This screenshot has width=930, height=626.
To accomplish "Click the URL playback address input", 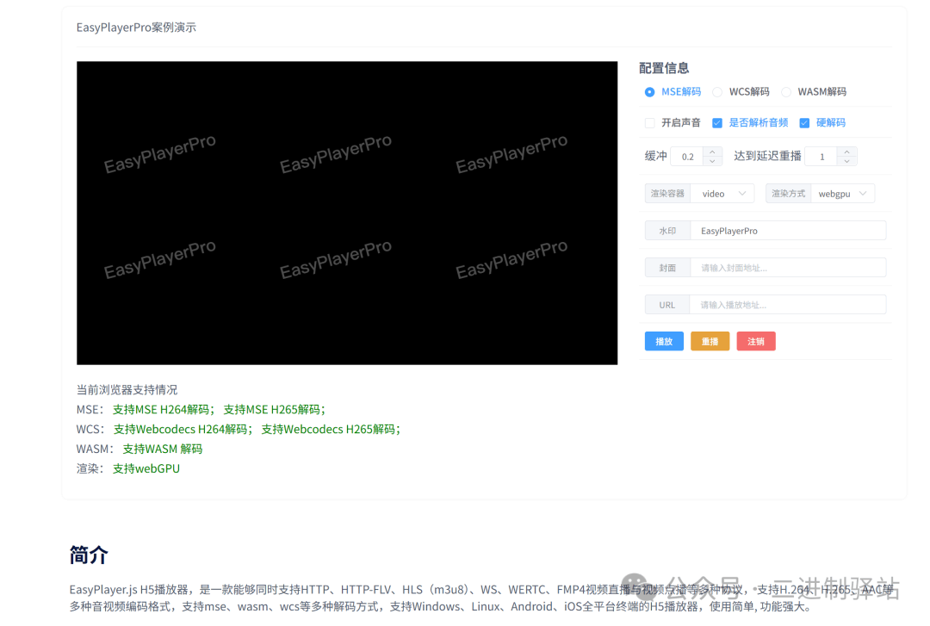I will click(787, 305).
